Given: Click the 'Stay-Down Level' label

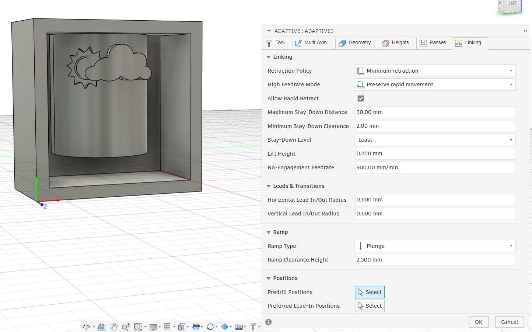Looking at the screenshot, I should tap(289, 140).
